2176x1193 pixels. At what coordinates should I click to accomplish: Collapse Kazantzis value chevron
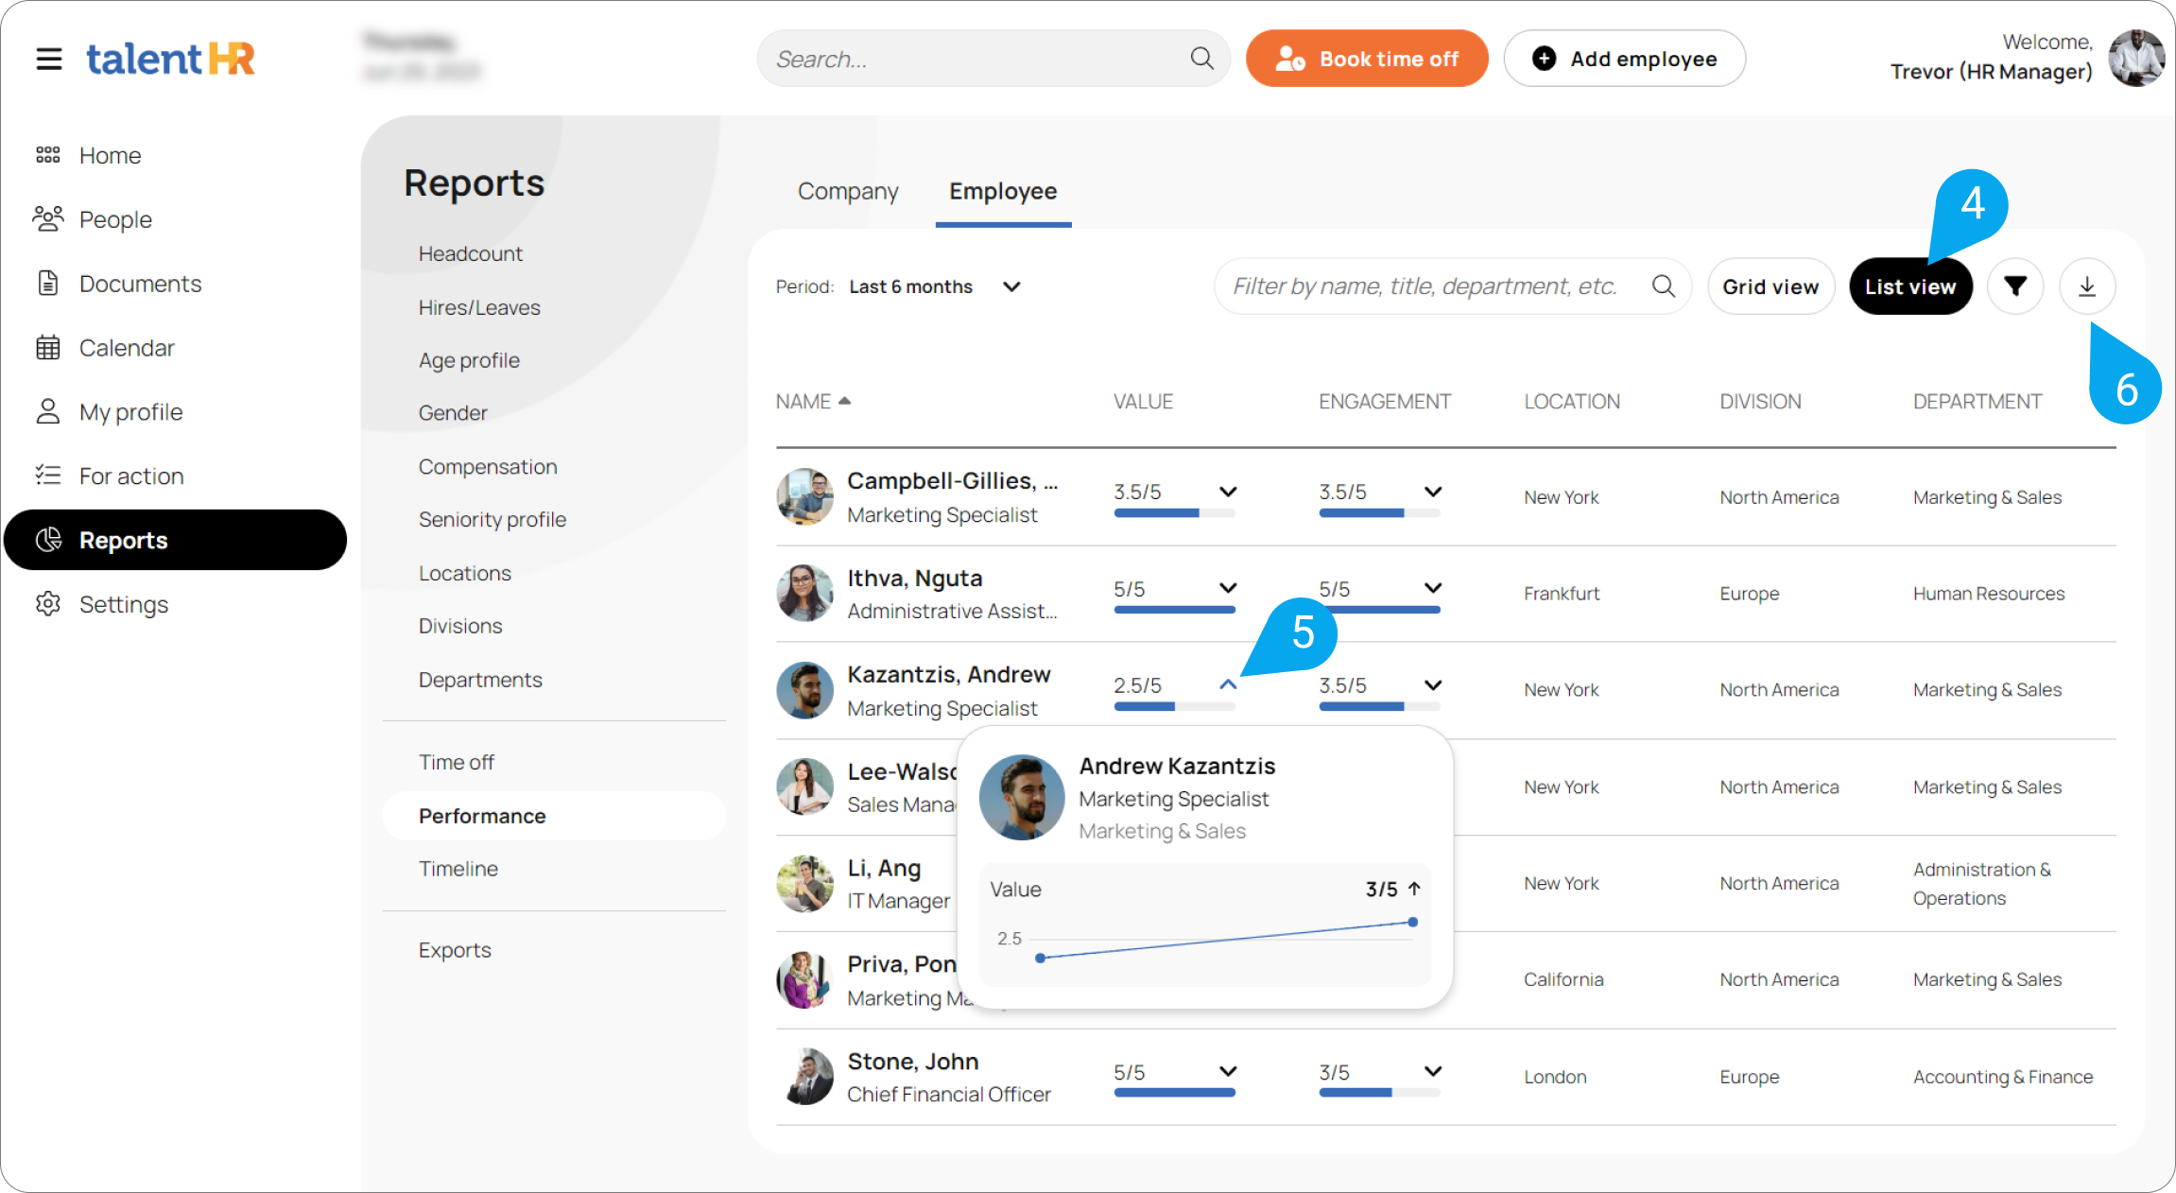tap(1228, 684)
